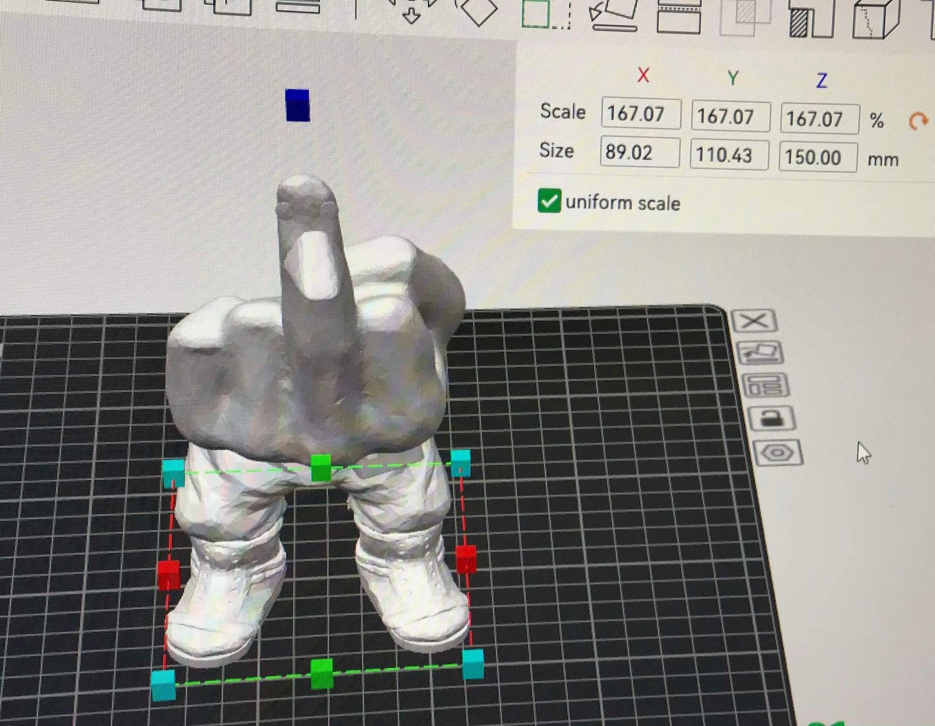
Task: Reset scale with the orange arrow icon
Action: point(918,121)
